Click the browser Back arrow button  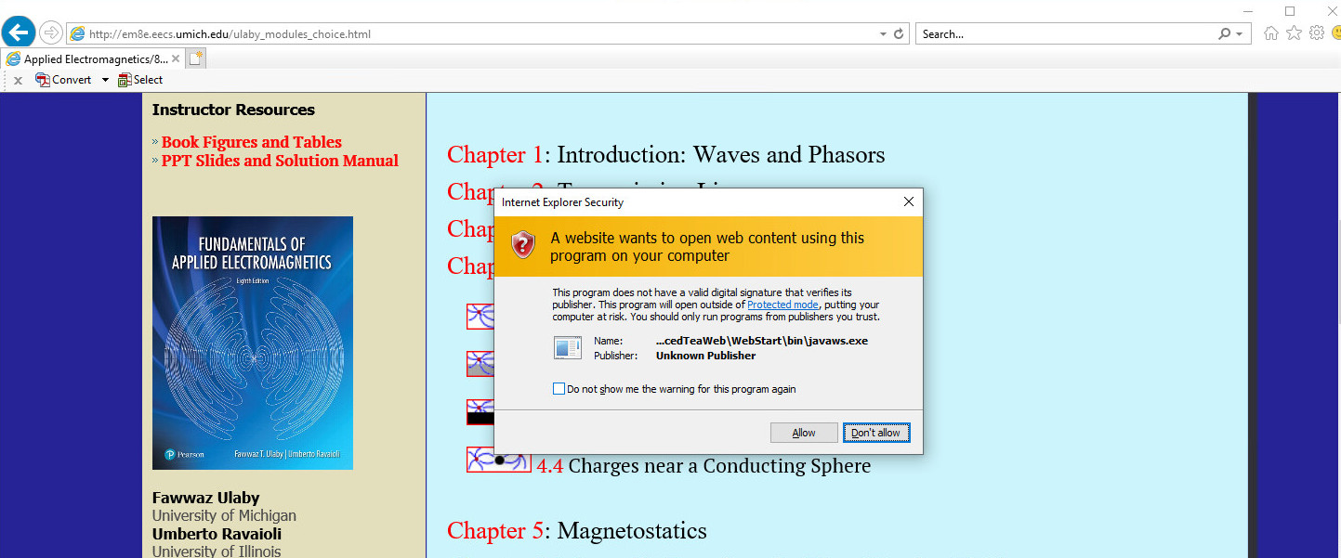point(19,33)
